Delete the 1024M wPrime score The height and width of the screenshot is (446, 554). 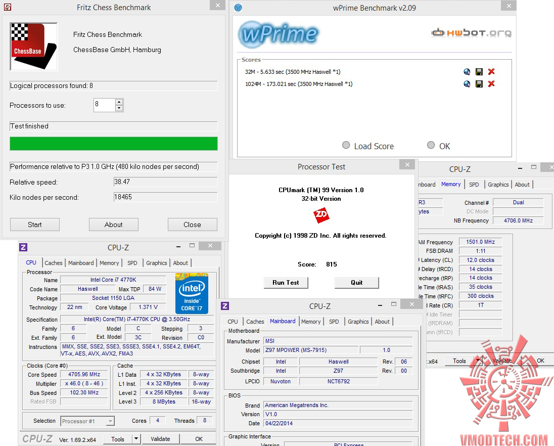[491, 84]
